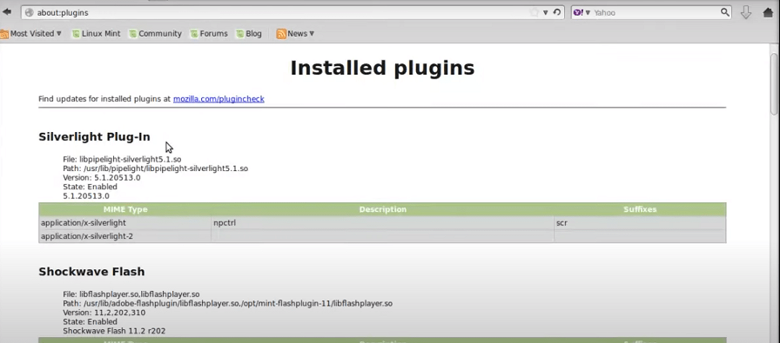This screenshot has width=780, height=343.
Task: Select Version: 5.1.20513.0 text
Action: [102, 178]
